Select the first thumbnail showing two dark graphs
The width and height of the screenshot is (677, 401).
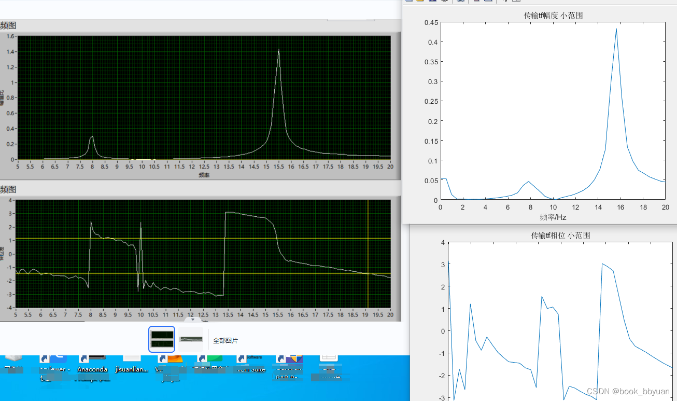pyautogui.click(x=162, y=339)
